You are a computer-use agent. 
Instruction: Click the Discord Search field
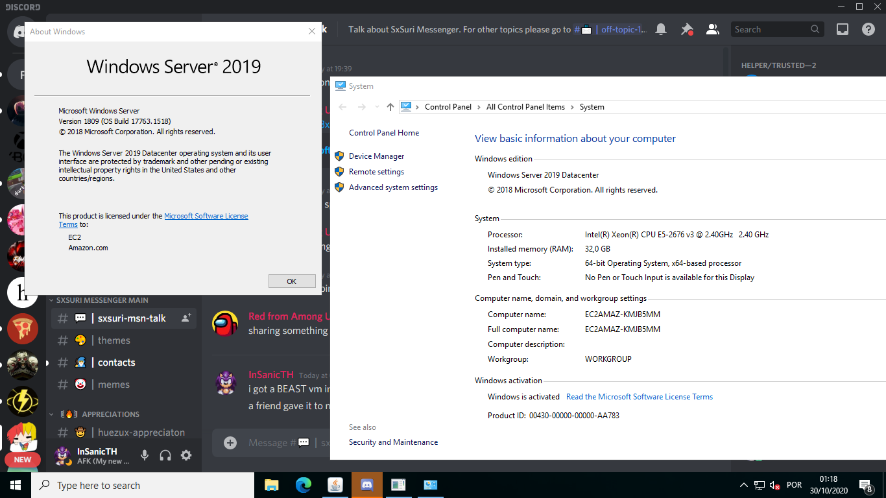coord(776,29)
